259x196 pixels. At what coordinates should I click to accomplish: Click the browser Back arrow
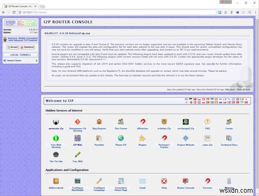tap(3, 12)
